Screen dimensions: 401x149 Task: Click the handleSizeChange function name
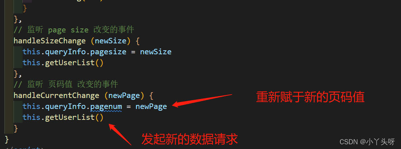pyautogui.click(x=50, y=41)
